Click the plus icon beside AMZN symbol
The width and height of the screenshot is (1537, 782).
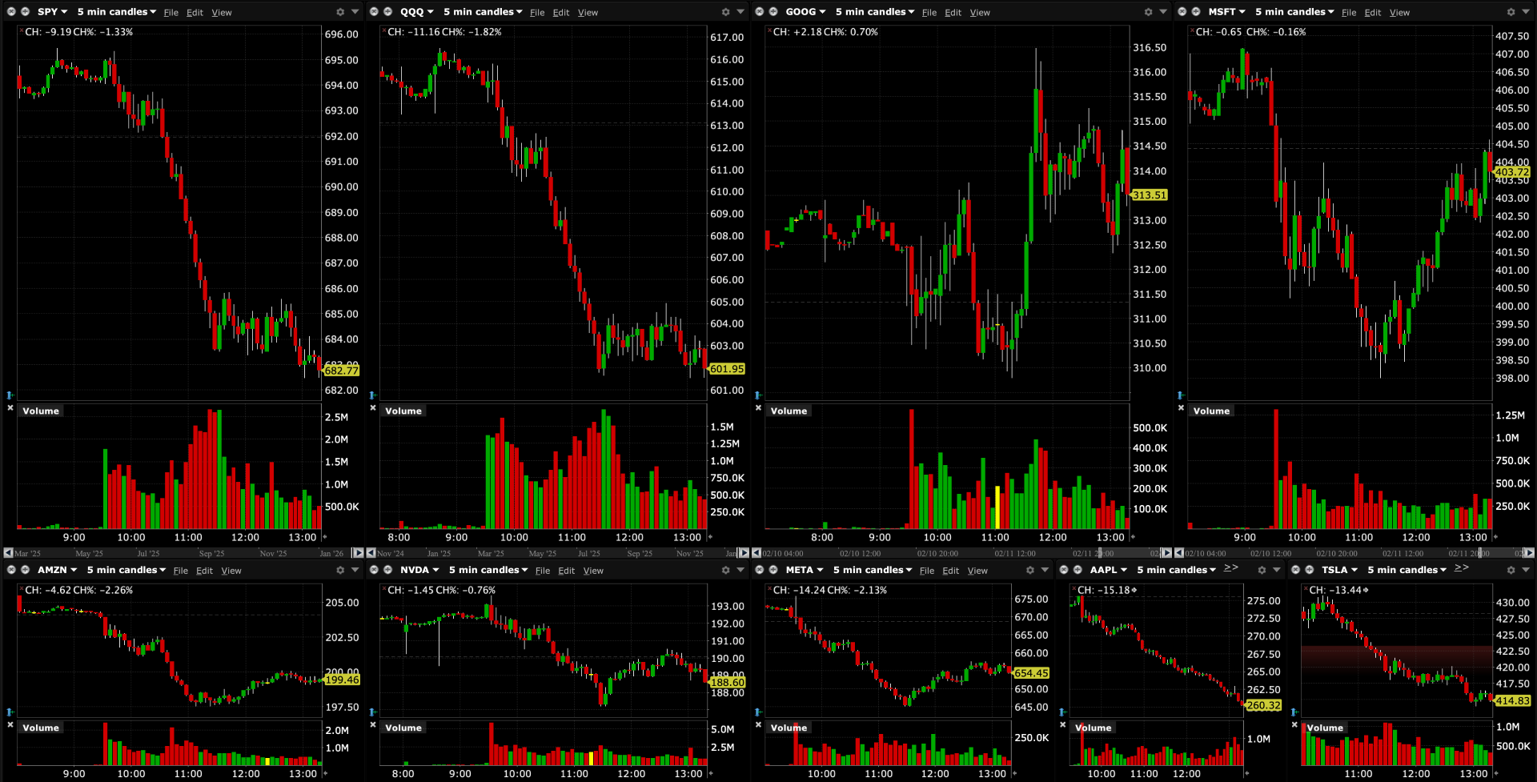click(x=25, y=570)
